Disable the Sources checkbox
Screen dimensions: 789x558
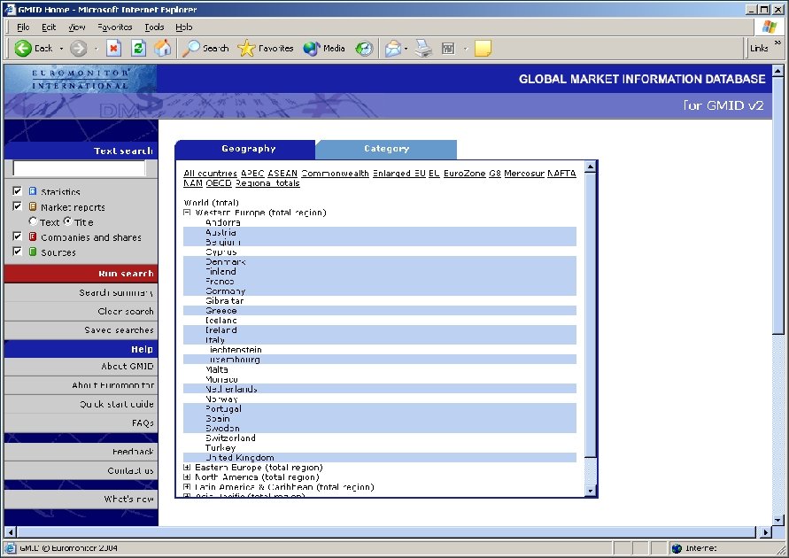click(x=17, y=252)
